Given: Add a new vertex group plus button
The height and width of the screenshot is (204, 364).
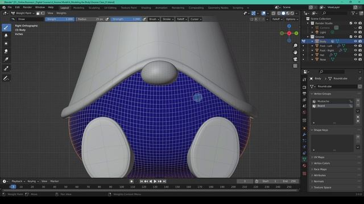Looking at the screenshot, I should (358, 101).
